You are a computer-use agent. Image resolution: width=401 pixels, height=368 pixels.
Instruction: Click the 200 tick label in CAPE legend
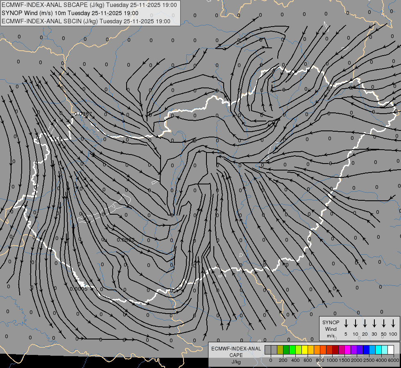[283, 360]
